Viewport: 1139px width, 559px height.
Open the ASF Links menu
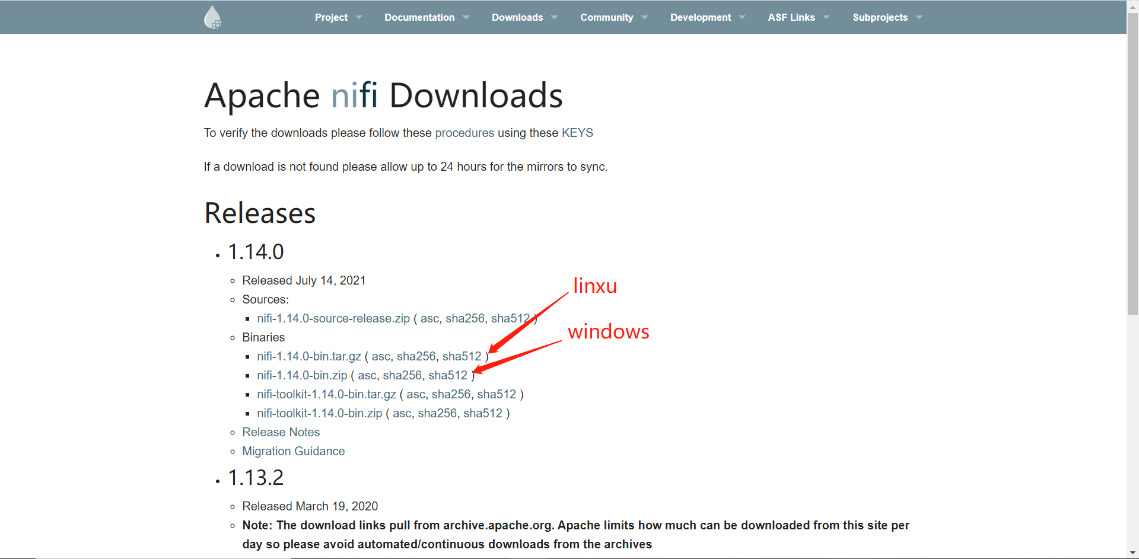791,17
